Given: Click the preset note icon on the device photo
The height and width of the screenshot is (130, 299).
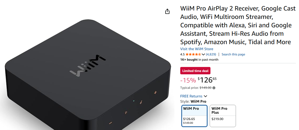Looking at the screenshot, I should pyautogui.click(x=141, y=102).
